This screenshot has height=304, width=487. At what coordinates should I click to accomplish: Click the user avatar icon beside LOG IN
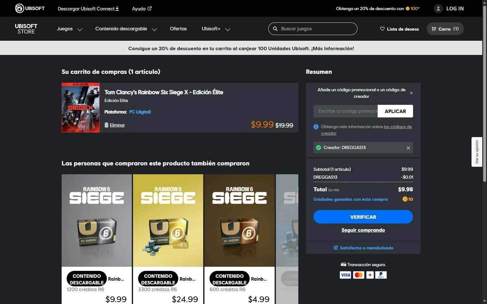[x=438, y=9]
